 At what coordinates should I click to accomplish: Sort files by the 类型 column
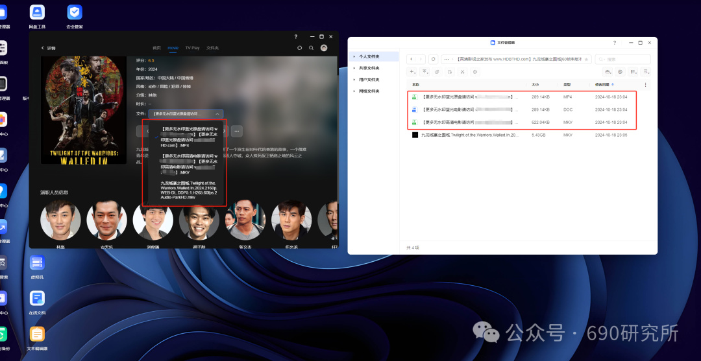coord(567,84)
